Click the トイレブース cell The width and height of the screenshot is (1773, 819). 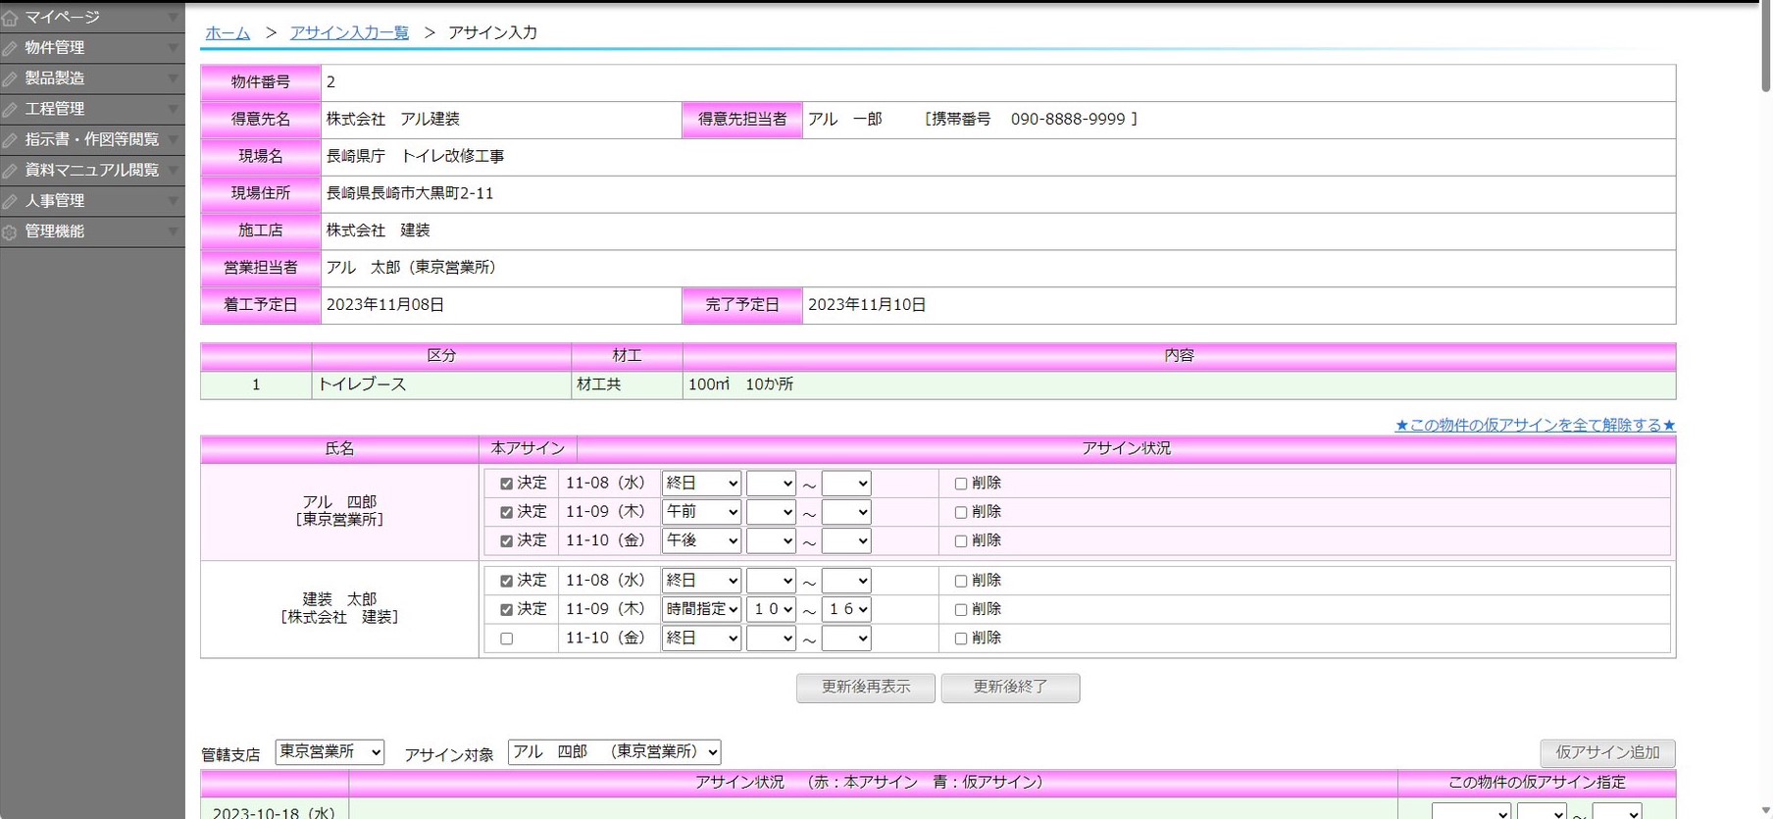(441, 384)
